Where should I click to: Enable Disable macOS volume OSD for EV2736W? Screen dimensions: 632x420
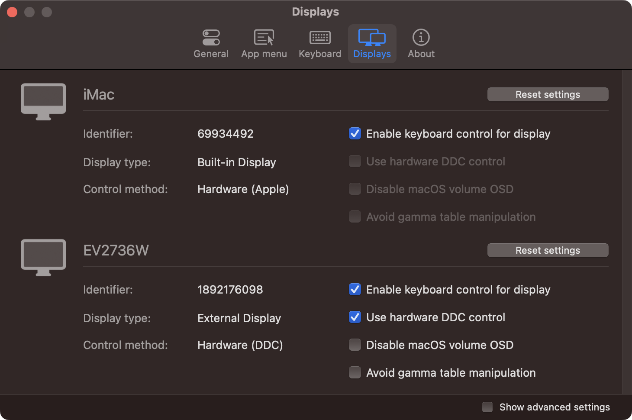click(x=355, y=345)
